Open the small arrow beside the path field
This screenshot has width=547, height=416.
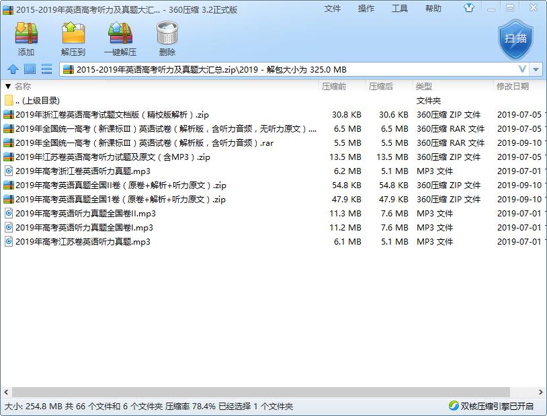(536, 69)
